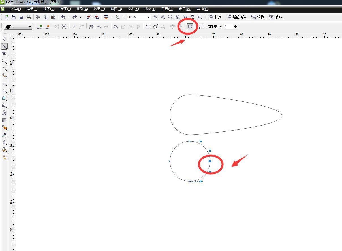The width and height of the screenshot is (342, 251).
Task: Click the 排版 button
Action: click(215, 17)
